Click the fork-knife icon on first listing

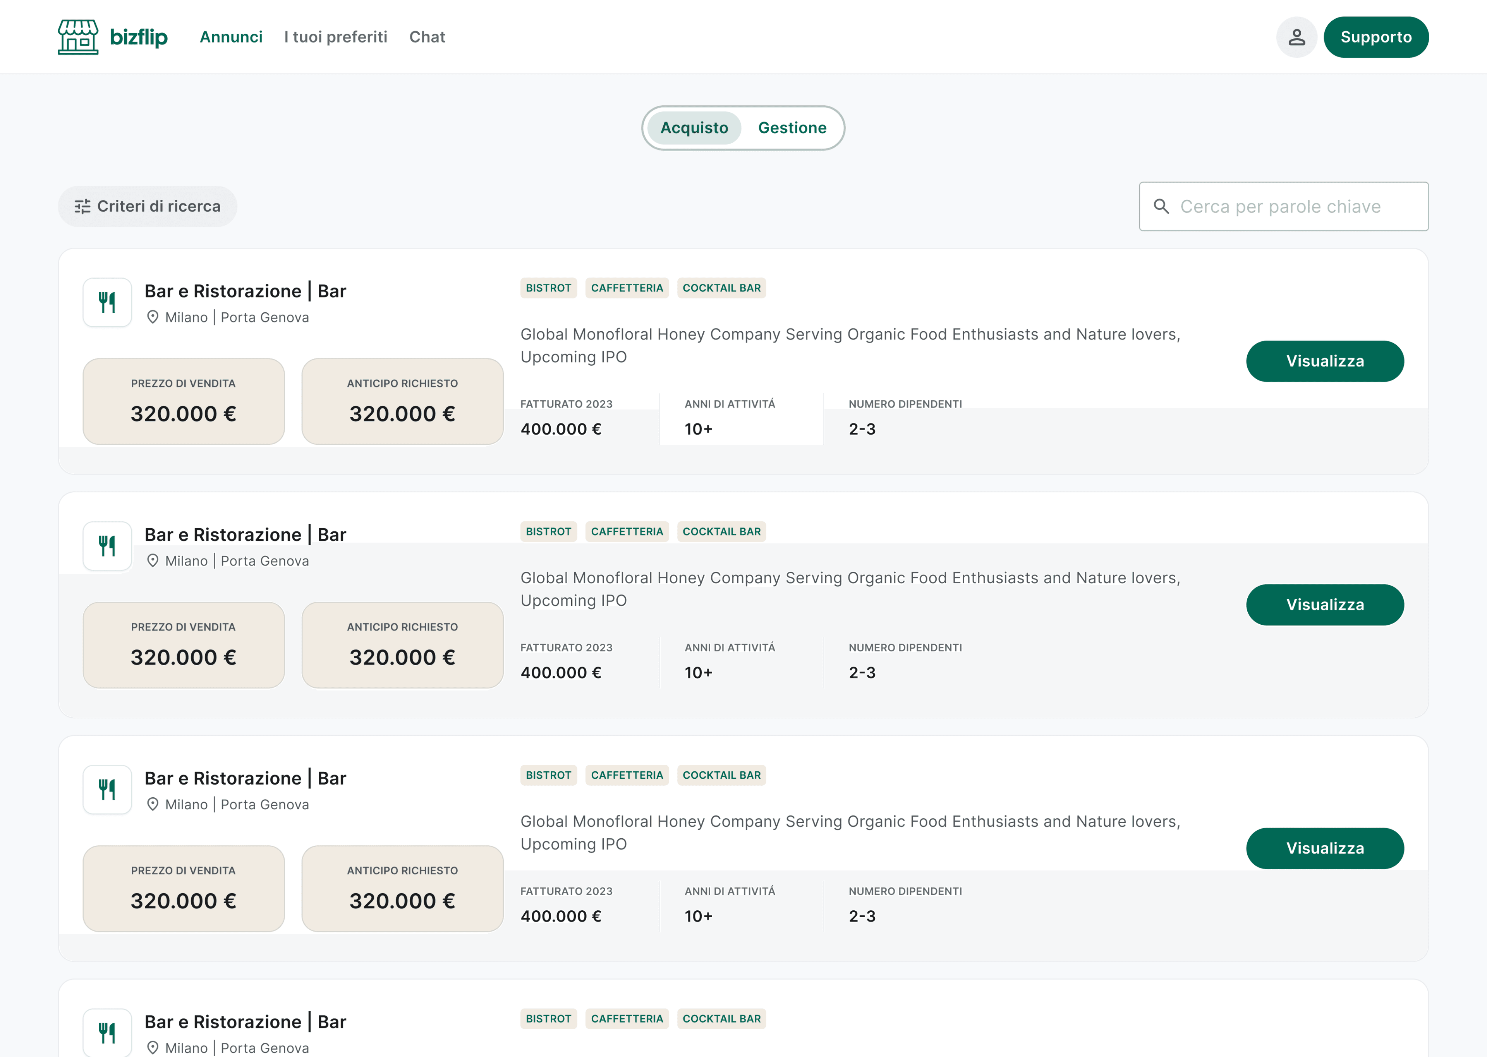[x=107, y=303]
